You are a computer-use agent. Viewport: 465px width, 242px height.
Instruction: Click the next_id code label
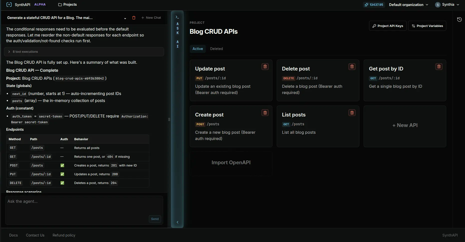coord(19,94)
